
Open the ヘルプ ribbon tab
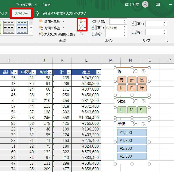coord(4,13)
